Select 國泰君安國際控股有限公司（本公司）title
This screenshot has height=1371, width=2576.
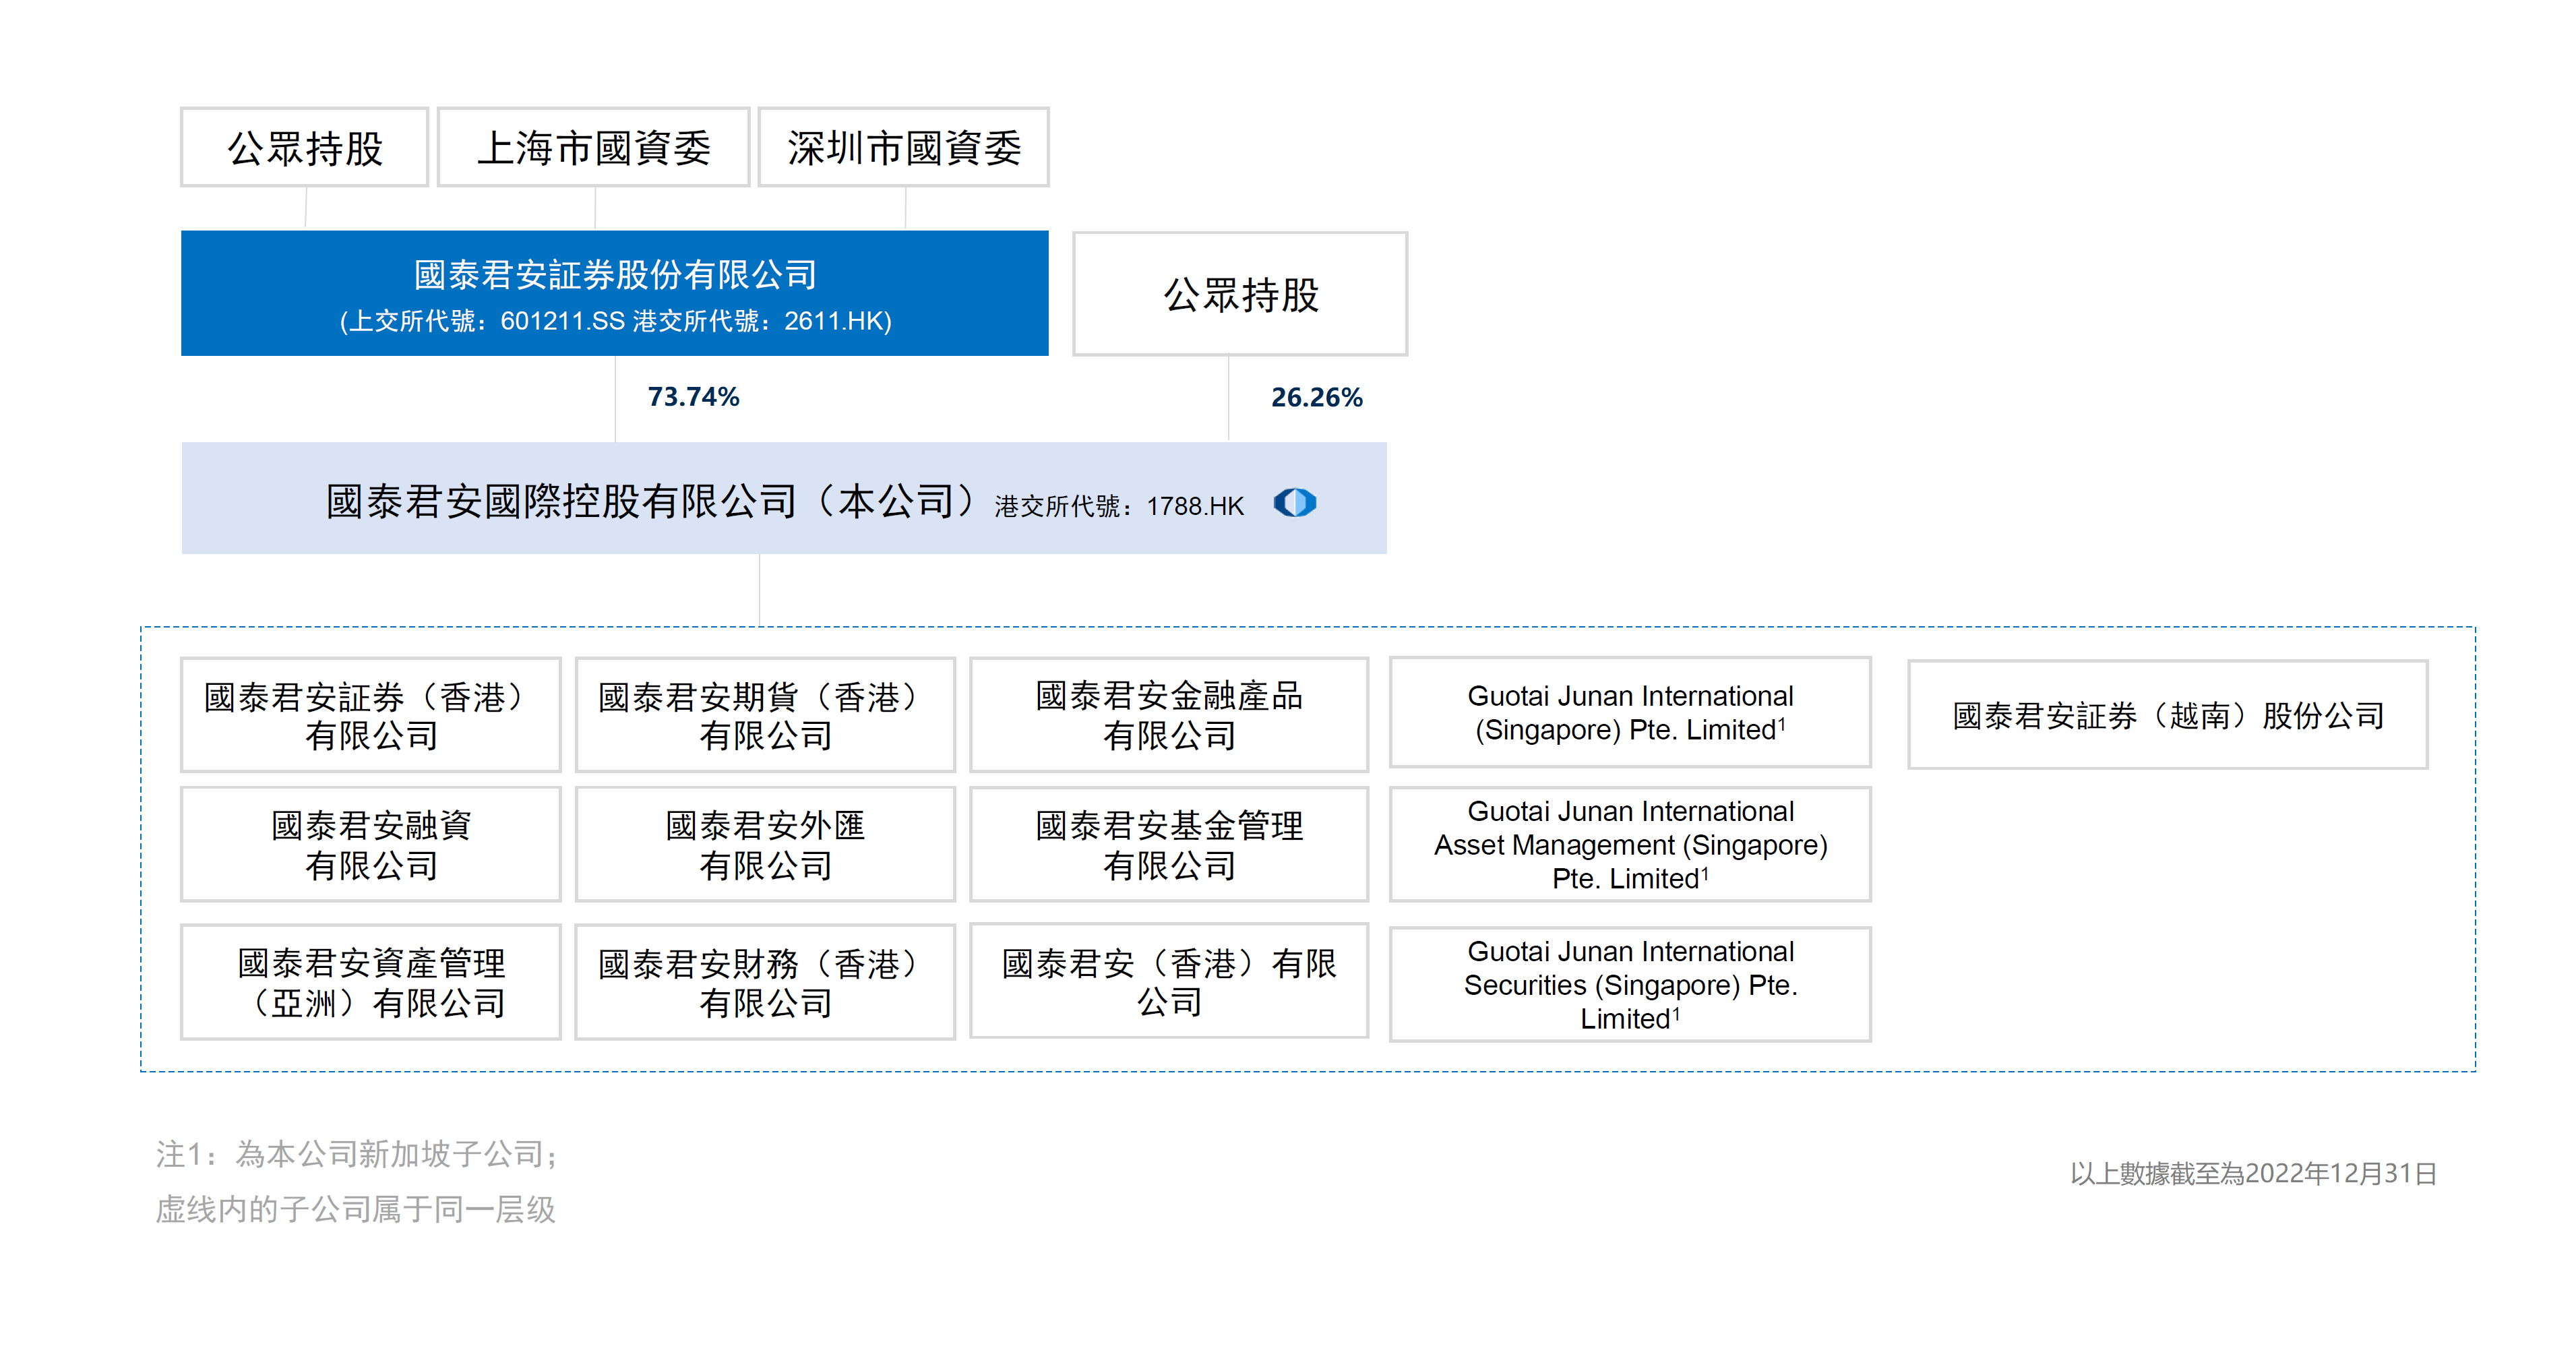coord(651,501)
